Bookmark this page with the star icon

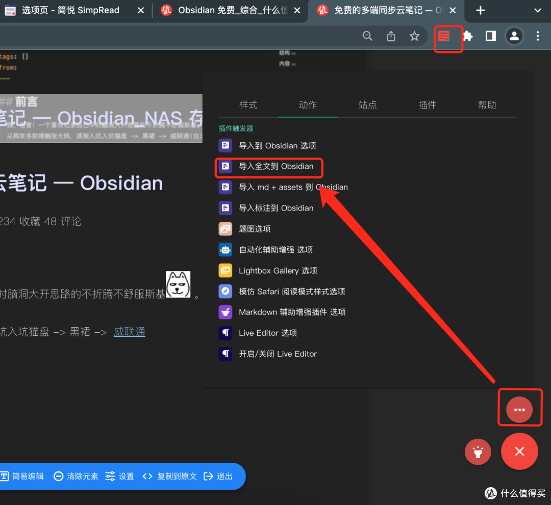(415, 36)
